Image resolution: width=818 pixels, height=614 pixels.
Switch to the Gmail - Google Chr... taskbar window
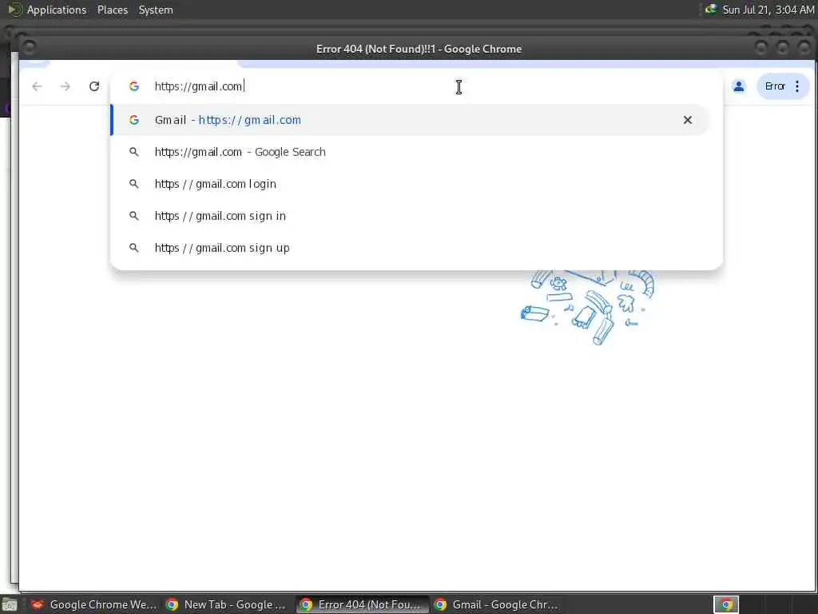tap(497, 604)
